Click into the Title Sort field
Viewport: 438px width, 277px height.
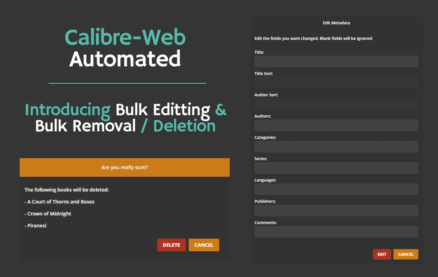[x=336, y=83]
